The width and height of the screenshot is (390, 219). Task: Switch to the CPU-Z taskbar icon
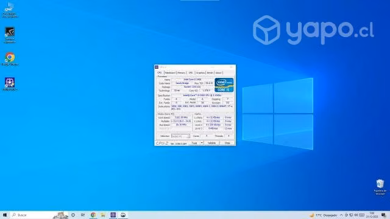113,215
